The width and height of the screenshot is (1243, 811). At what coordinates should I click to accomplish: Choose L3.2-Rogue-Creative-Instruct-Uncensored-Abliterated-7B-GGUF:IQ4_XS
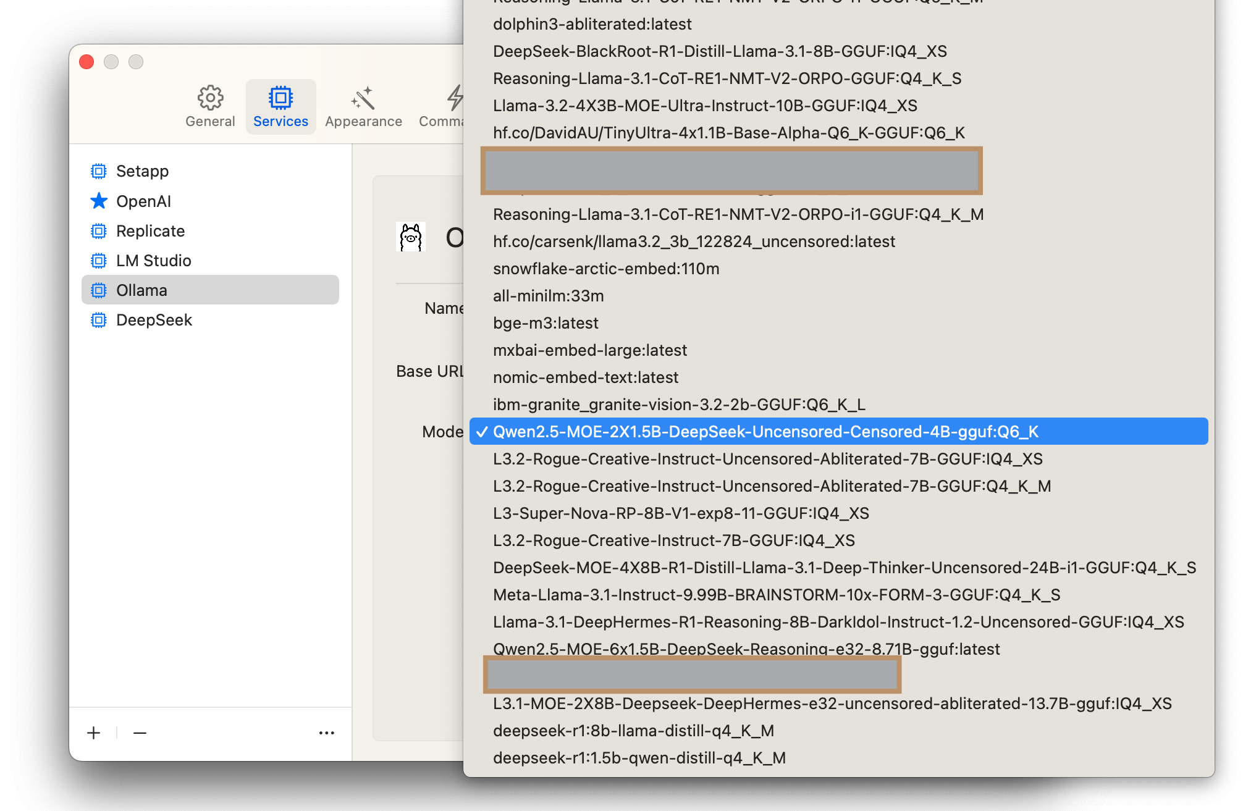pyautogui.click(x=839, y=459)
